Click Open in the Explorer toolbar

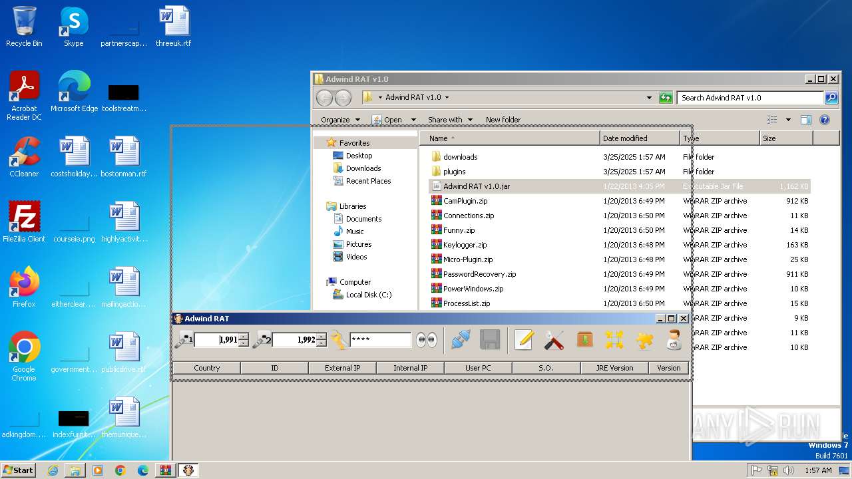coord(388,120)
